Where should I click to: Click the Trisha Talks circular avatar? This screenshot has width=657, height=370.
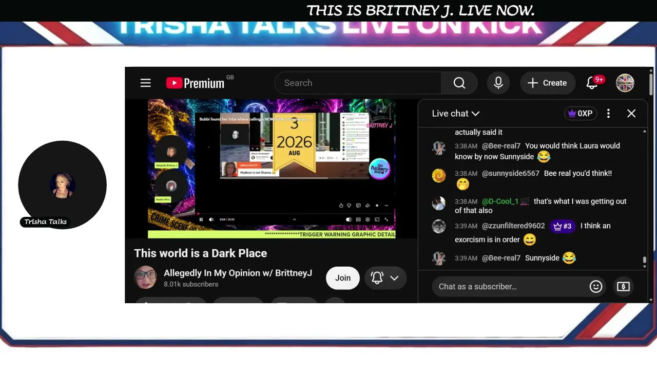click(x=62, y=184)
